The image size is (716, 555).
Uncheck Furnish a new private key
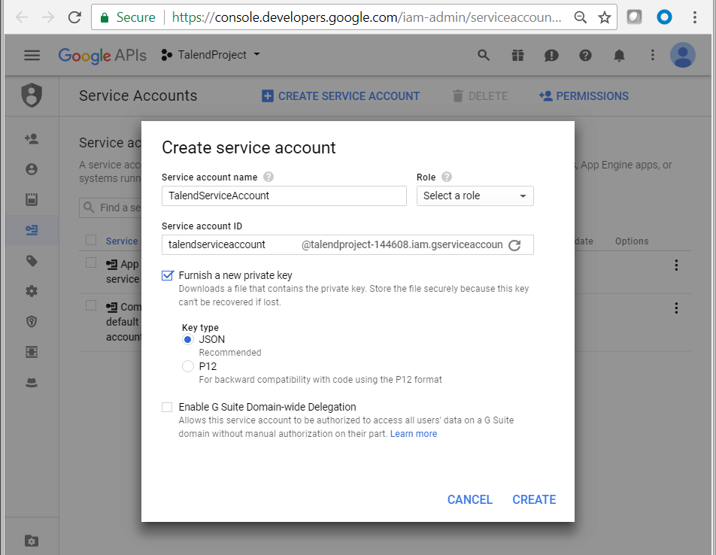(x=168, y=275)
